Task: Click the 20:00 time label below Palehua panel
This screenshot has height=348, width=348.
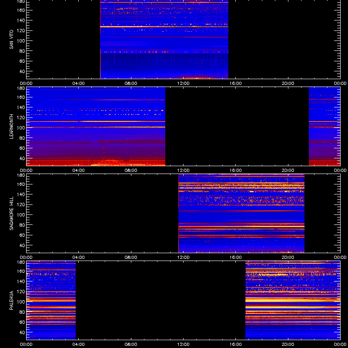Action: click(288, 345)
